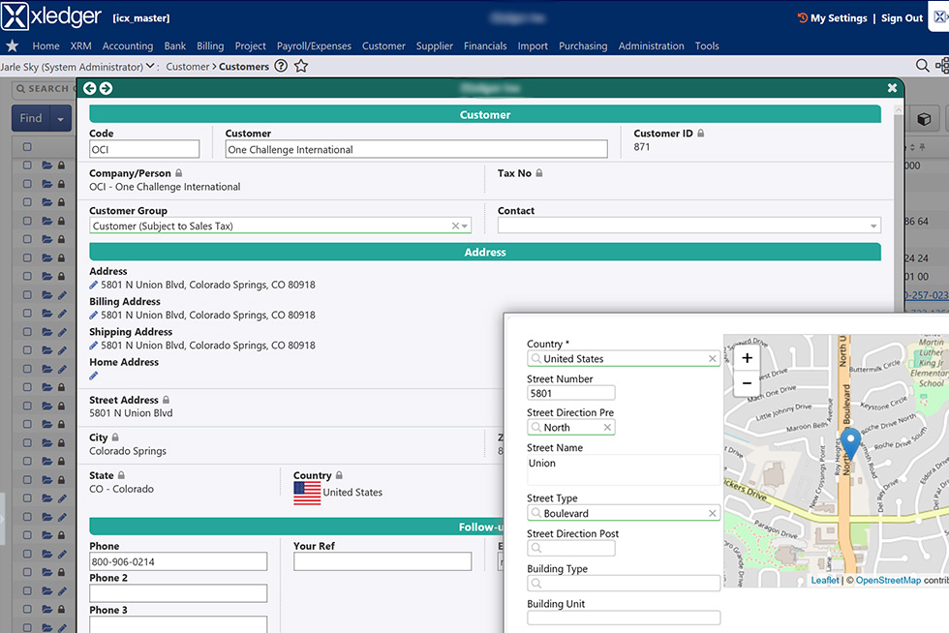Open the Customer Group dropdown arrow
Screen dimensions: 949x633
[x=465, y=226]
